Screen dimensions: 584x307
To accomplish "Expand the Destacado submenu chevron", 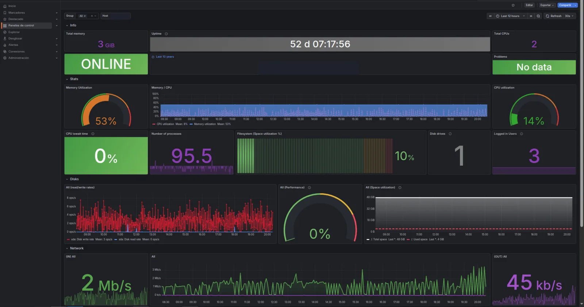I will [x=57, y=19].
